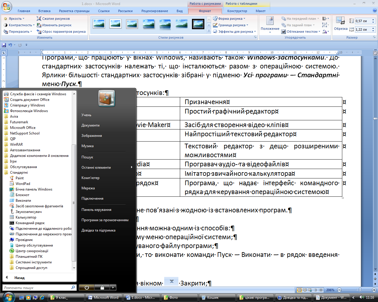Click the Розпочати пошук search field
The height and width of the screenshot is (302, 378).
(x=39, y=288)
